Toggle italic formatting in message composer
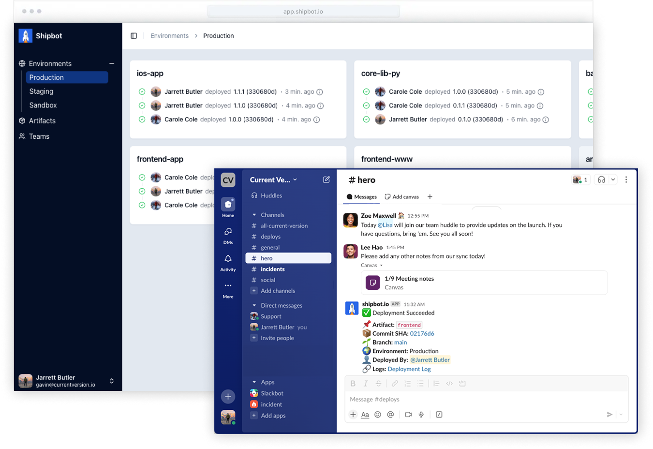 tap(366, 384)
